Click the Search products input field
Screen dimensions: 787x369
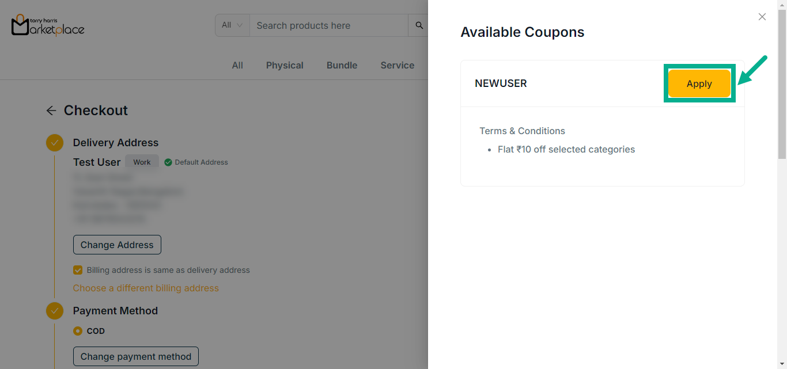point(328,25)
